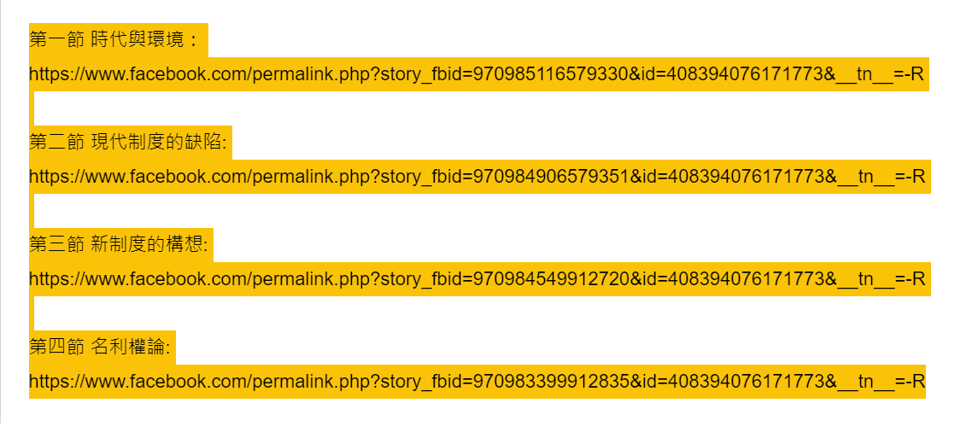The image size is (972, 444).
Task: Open the Facebook link under 第二節 現代制度的缺陷
Action: (x=477, y=177)
